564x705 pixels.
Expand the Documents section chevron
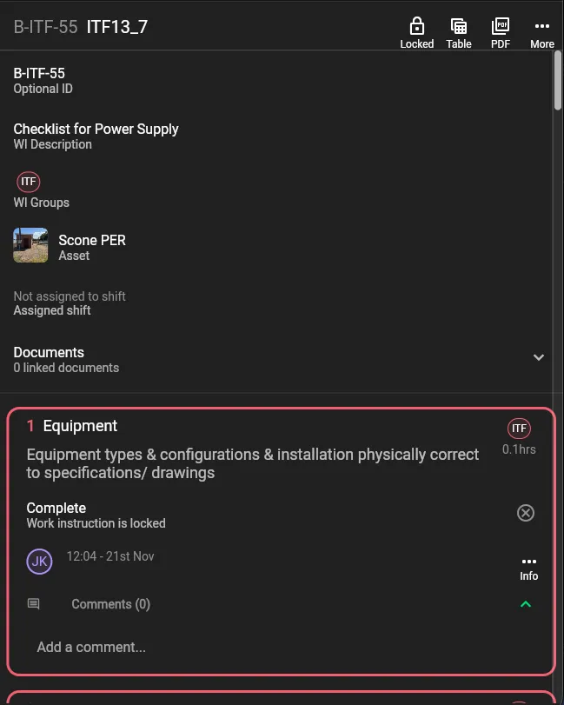click(539, 357)
